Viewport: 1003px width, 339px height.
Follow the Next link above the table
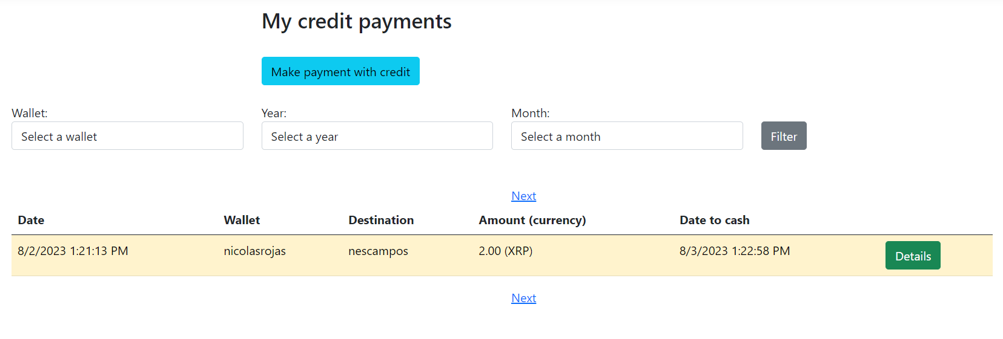click(x=524, y=196)
